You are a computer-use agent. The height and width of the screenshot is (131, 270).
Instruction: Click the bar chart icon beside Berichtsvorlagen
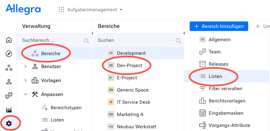click(x=203, y=101)
